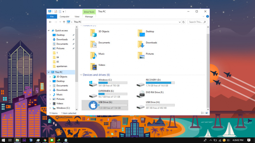This screenshot has height=143, width=255.
Task: Select folder 85 in Quick access
Action: (58, 62)
